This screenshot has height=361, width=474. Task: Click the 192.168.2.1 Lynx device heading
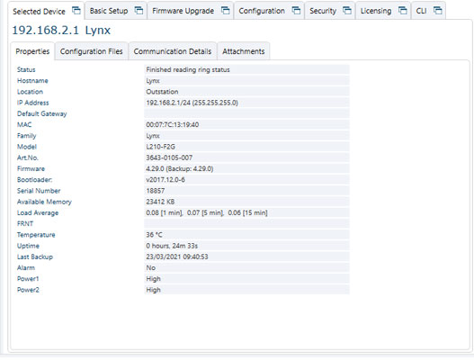tap(61, 31)
